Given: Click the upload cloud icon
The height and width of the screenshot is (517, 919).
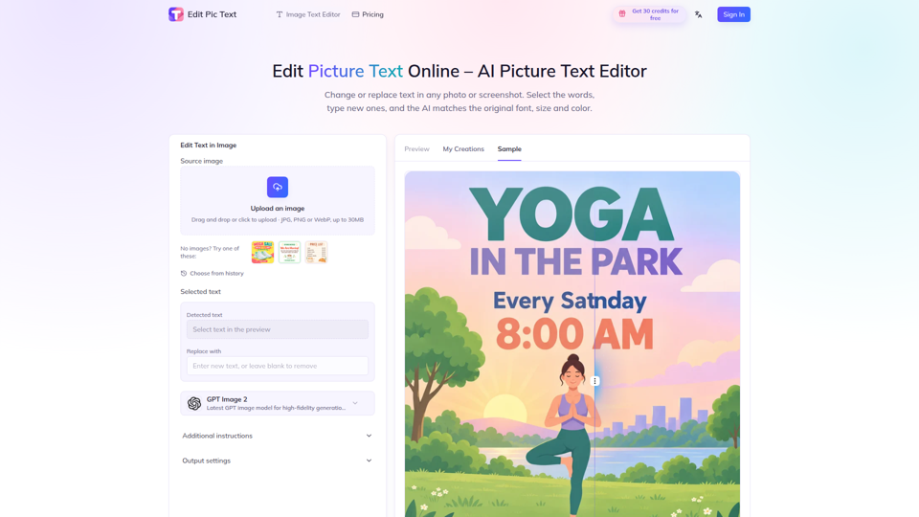Looking at the screenshot, I should pos(278,187).
